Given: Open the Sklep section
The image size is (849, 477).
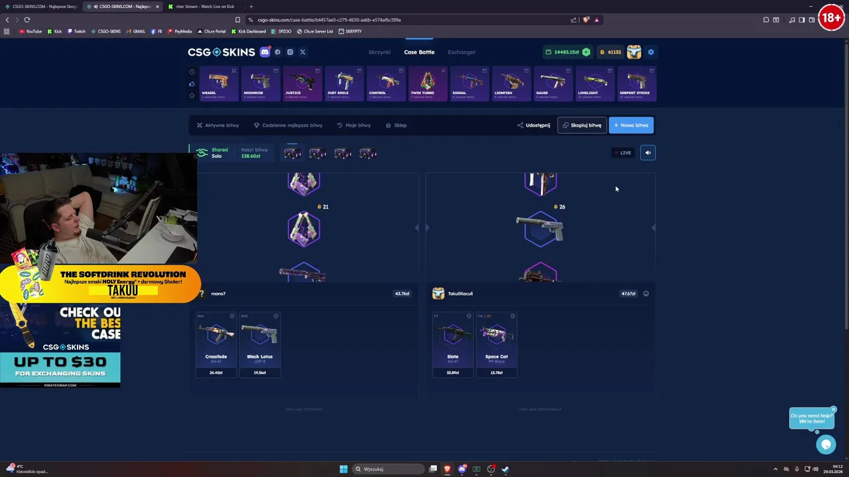Looking at the screenshot, I should (396, 125).
